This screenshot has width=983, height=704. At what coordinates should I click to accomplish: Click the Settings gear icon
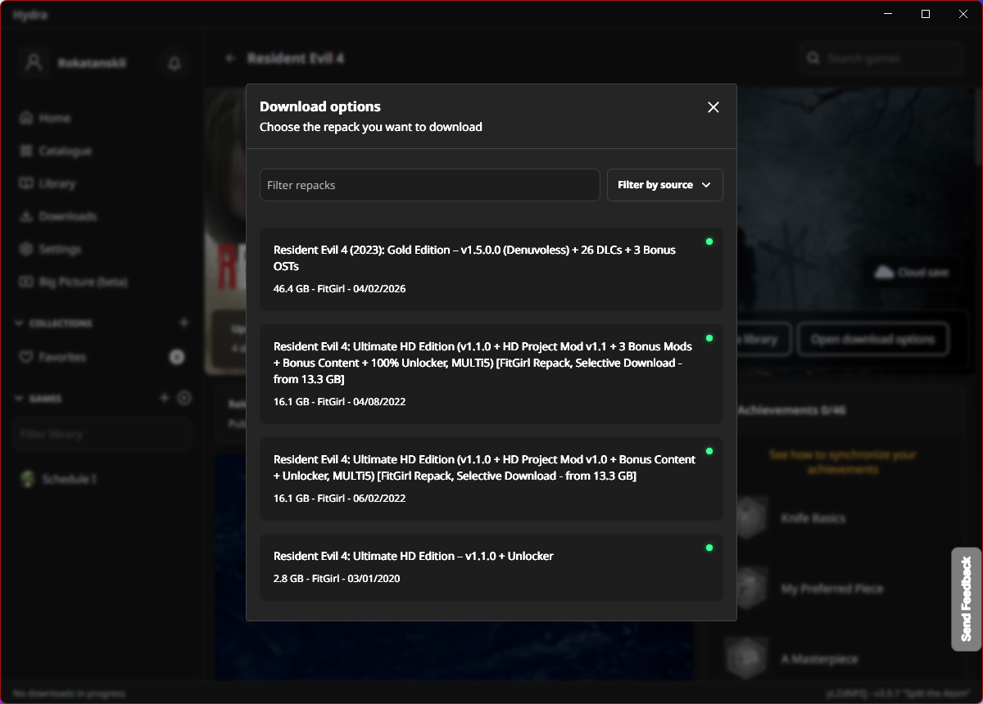[26, 249]
